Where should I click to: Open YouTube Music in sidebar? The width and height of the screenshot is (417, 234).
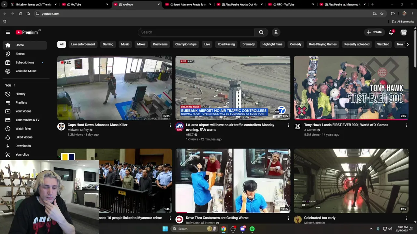click(25, 71)
